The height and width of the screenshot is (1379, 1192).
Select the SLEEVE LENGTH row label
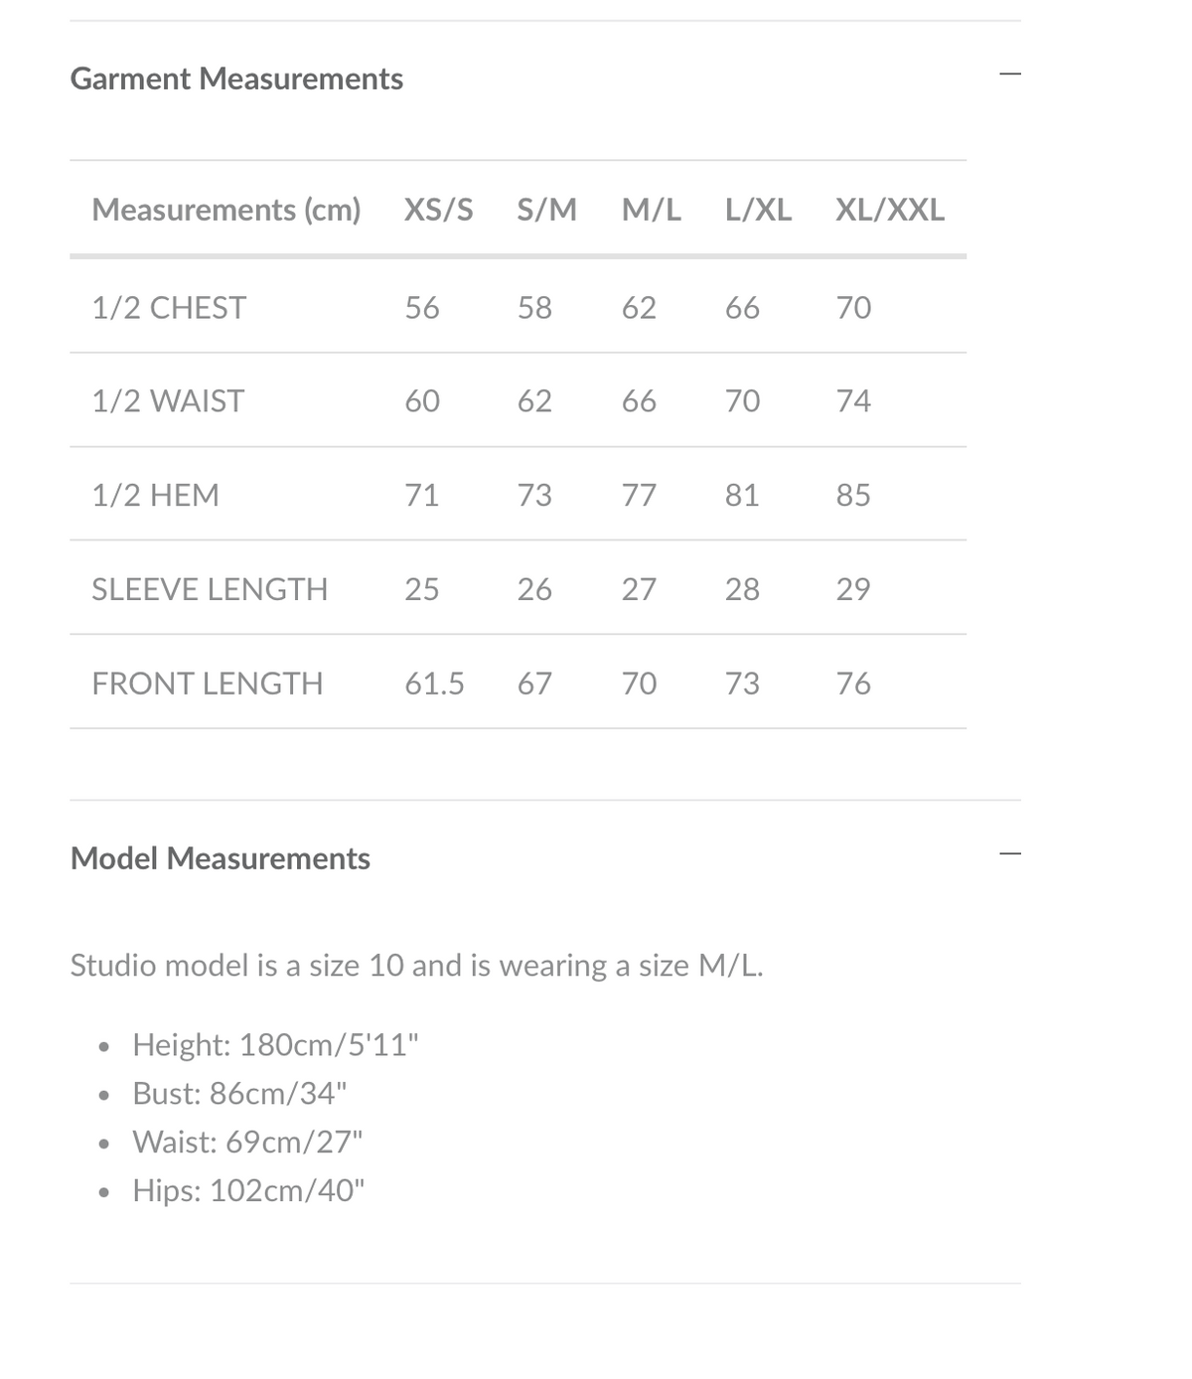[210, 589]
